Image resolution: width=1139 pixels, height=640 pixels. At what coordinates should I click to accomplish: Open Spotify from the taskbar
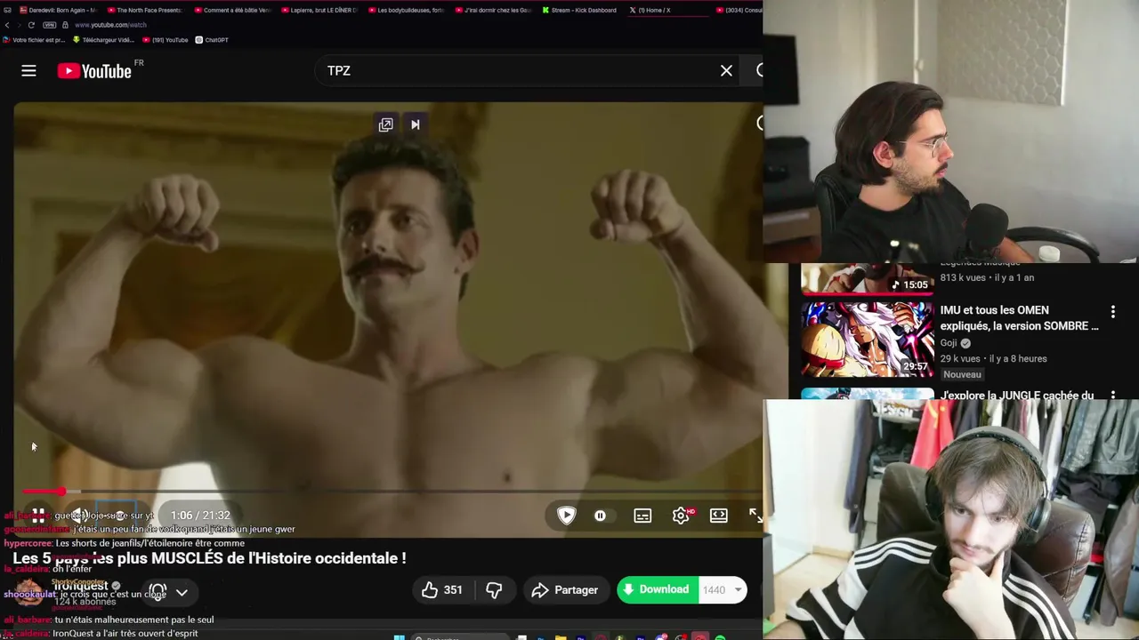coord(720,636)
